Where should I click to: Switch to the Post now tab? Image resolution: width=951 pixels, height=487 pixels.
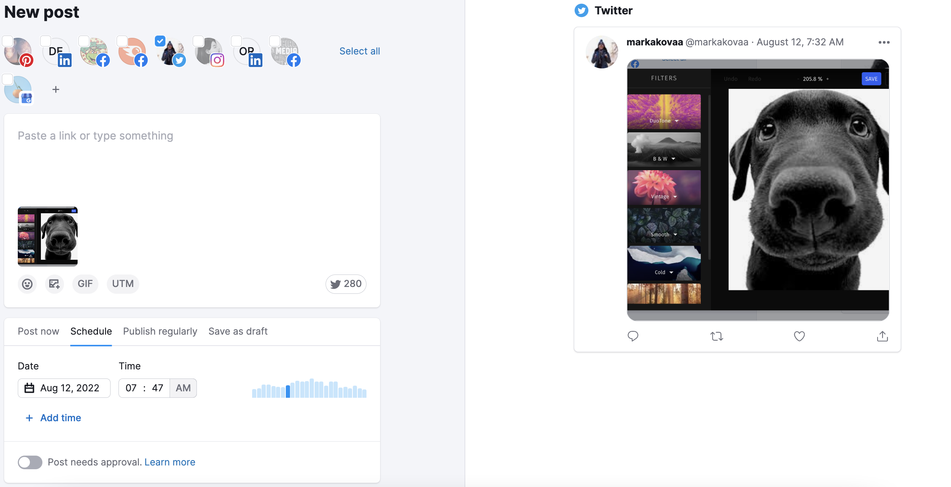[38, 331]
